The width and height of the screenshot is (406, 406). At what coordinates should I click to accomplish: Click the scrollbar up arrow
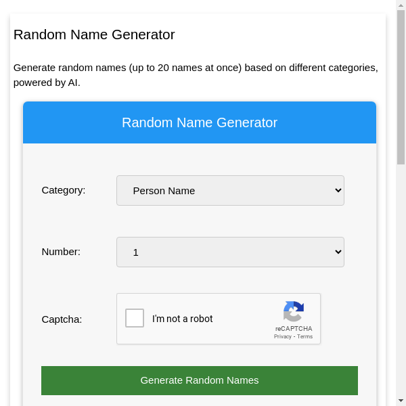[x=401, y=5]
